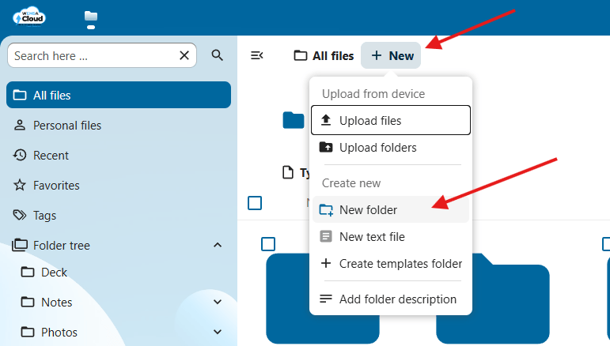Choose Upload folders from the menu
This screenshot has width=610, height=346.
[x=391, y=148]
